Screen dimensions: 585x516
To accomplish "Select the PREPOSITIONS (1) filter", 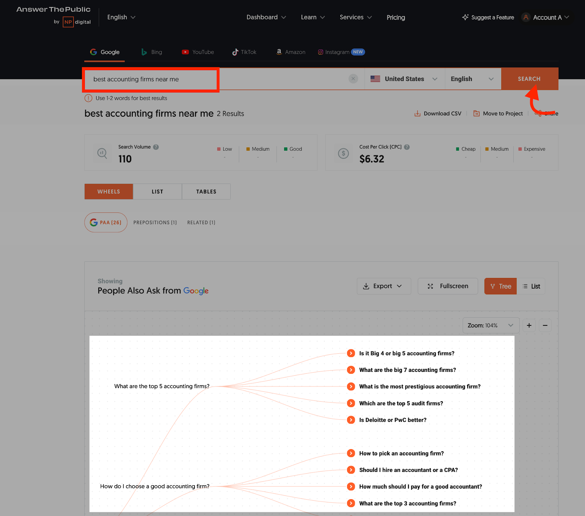I will (x=155, y=222).
